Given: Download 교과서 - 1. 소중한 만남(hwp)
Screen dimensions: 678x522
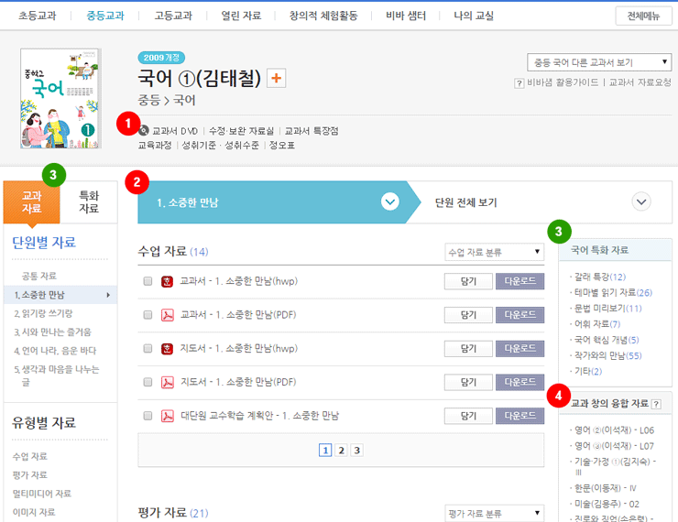Looking at the screenshot, I should click(519, 281).
